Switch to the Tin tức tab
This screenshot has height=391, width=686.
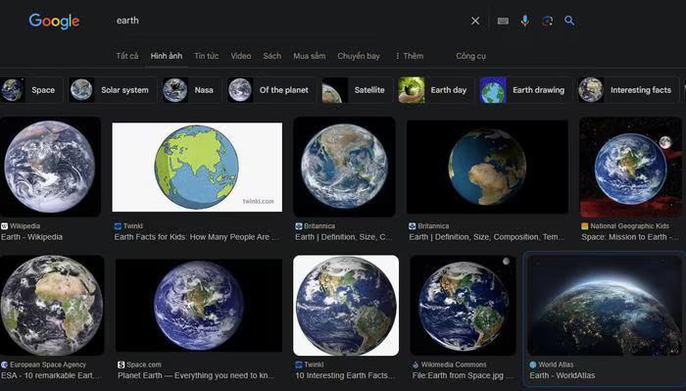pos(207,56)
